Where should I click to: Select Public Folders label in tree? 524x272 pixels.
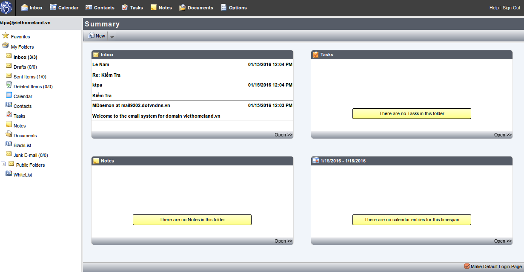(30, 165)
